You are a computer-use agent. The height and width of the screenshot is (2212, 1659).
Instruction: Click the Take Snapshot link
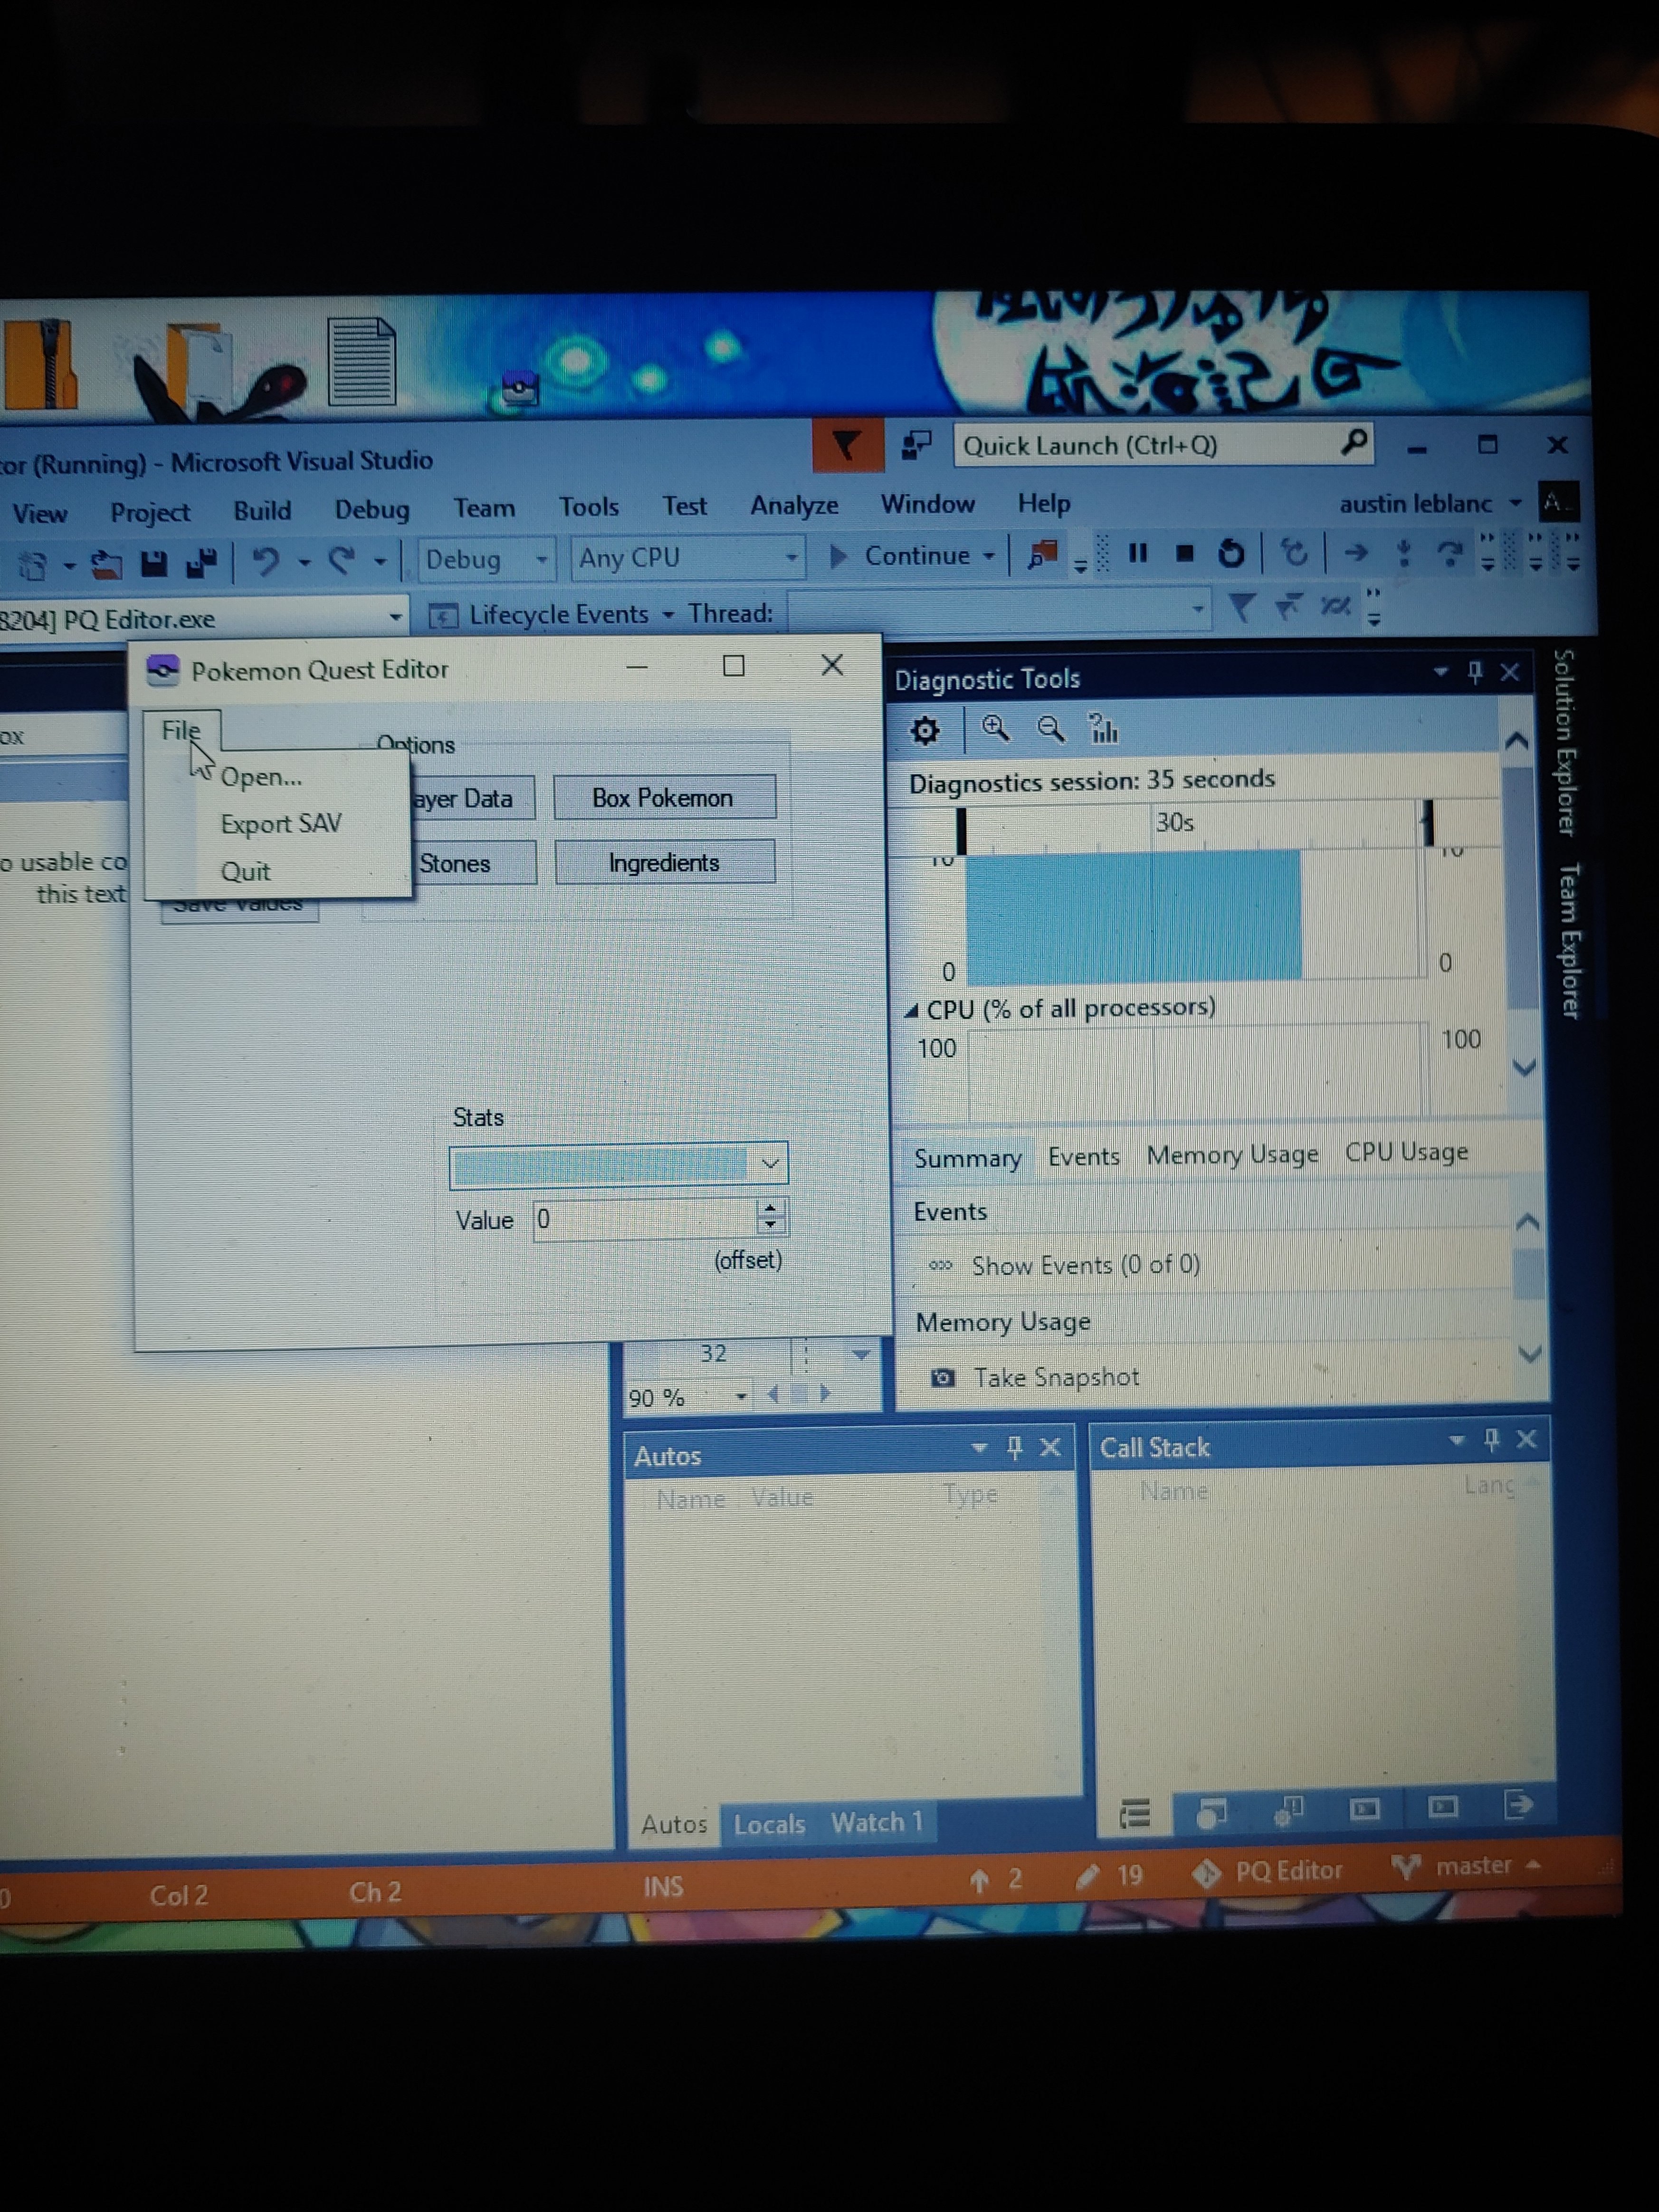tap(1056, 1378)
